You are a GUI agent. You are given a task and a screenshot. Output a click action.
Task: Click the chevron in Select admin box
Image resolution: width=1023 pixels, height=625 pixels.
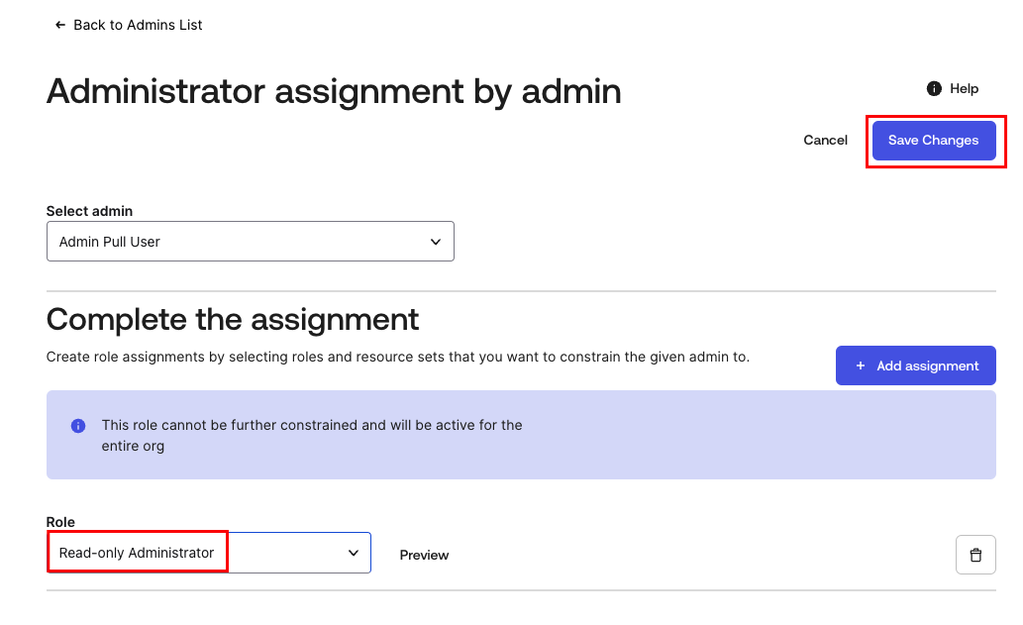[435, 242]
